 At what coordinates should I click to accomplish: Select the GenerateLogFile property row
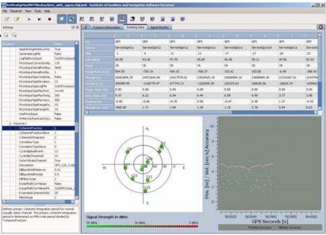click(x=39, y=54)
